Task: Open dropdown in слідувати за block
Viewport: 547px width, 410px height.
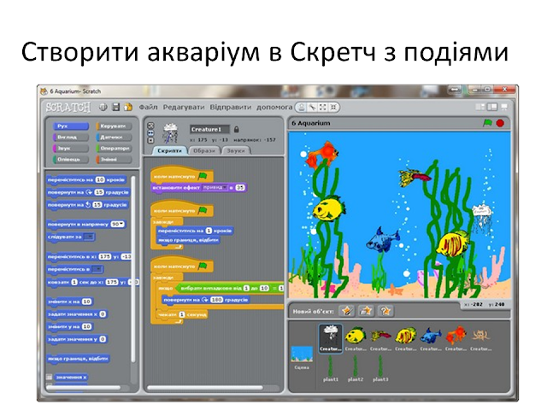Action: (89, 237)
